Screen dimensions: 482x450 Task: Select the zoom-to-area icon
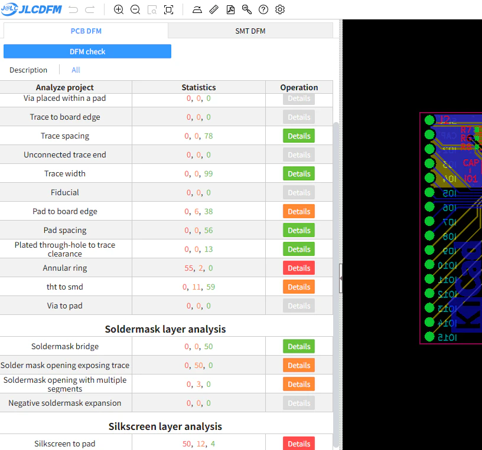(x=152, y=9)
